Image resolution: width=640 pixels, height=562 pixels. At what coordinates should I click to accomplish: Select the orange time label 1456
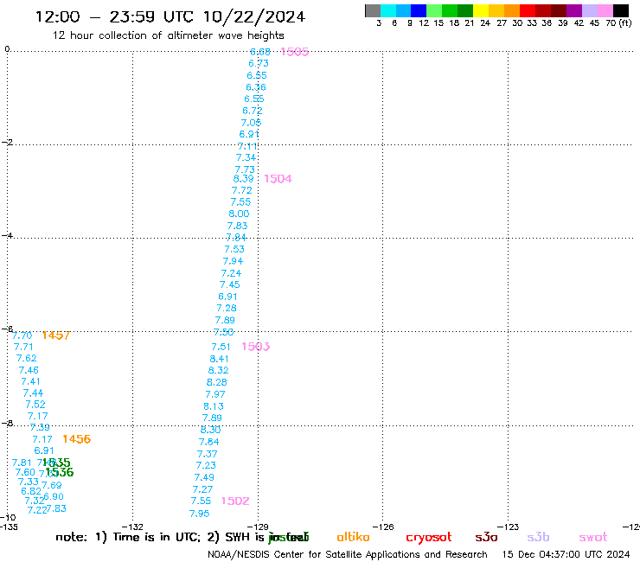click(x=77, y=439)
